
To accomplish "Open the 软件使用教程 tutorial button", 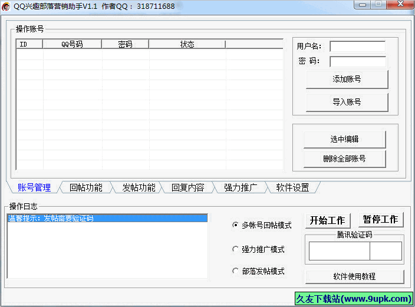I will 355,276.
